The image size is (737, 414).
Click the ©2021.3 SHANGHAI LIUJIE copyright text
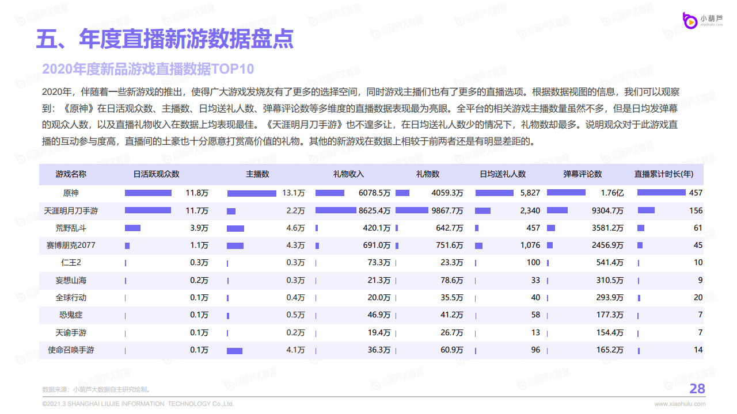(138, 404)
